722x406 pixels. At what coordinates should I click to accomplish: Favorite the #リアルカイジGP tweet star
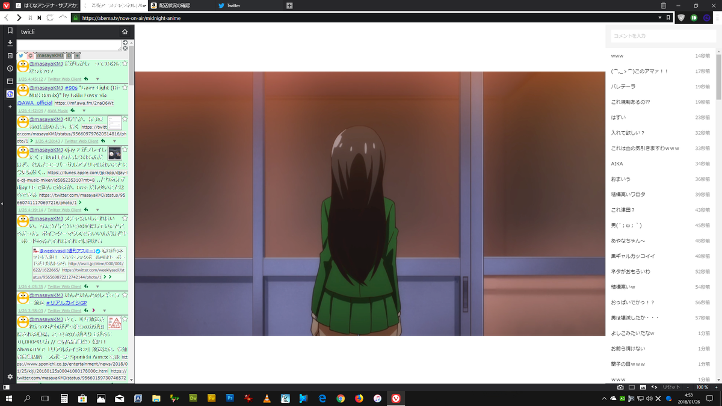pos(125,296)
